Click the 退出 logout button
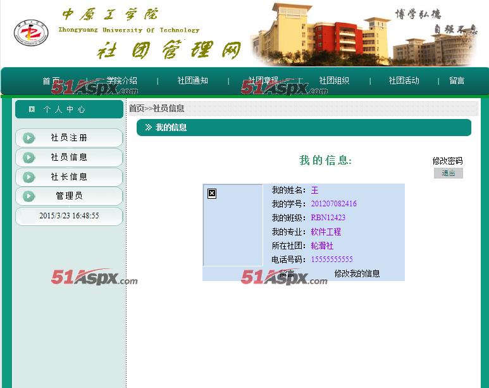The width and height of the screenshot is (489, 388). click(449, 173)
